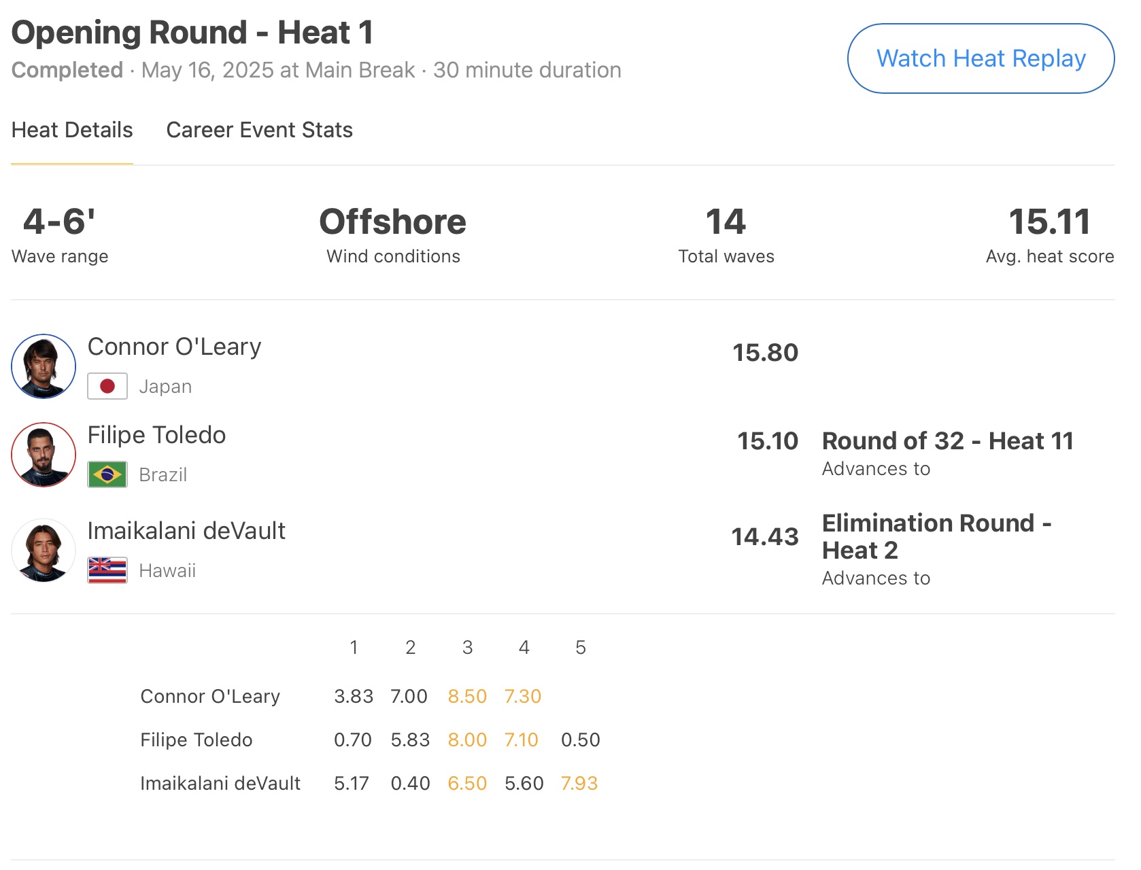
Task: Click the Brazil flag icon
Action: (107, 474)
